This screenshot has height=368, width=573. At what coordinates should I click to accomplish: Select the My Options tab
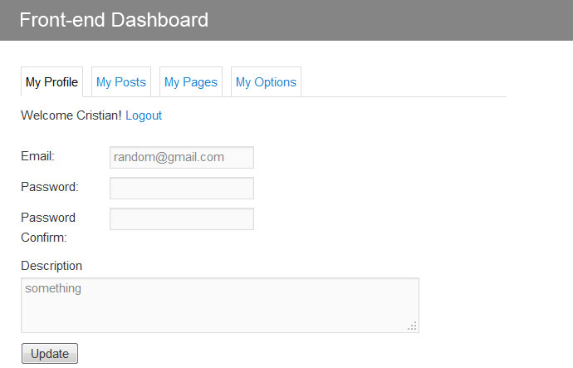266,82
